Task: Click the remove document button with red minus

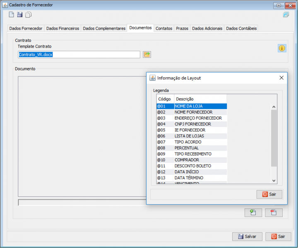Action: point(274,212)
